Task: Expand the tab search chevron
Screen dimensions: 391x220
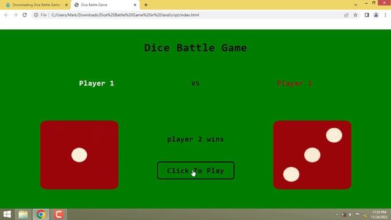Action: pyautogui.click(x=356, y=5)
